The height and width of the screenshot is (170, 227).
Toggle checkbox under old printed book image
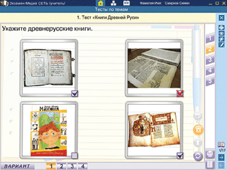[75, 94]
